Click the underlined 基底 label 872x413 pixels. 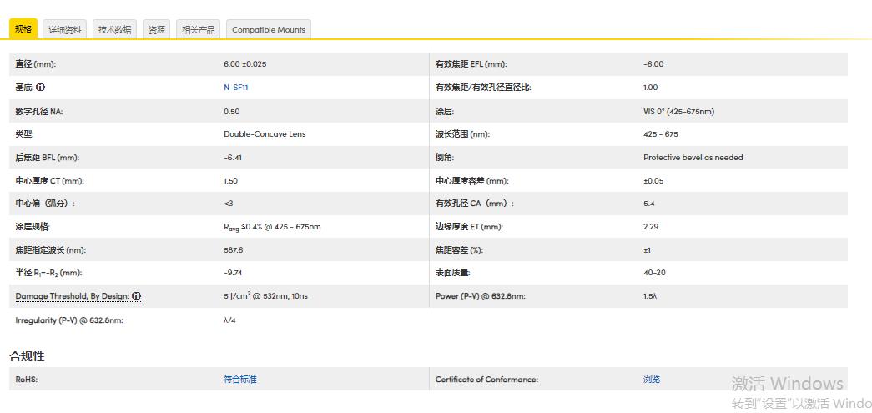point(24,88)
